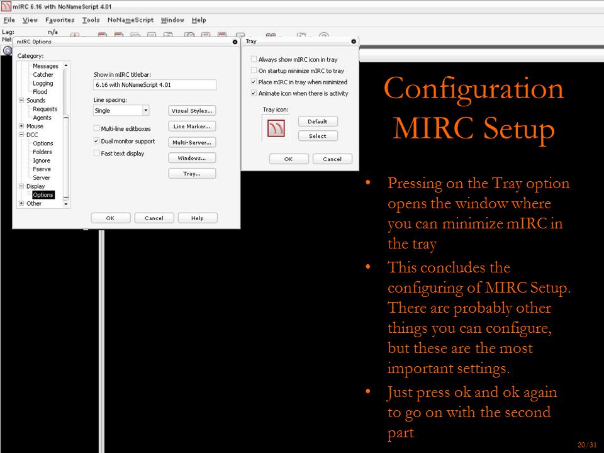Screen dimensions: 604x453
Task: Select the Display category label
Action: [x=35, y=186]
